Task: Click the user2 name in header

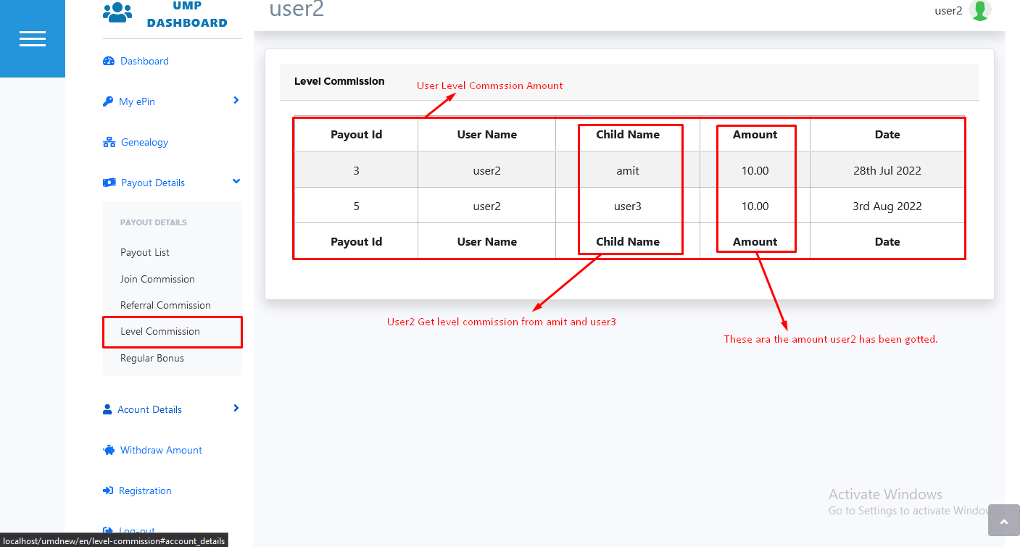Action: [948, 11]
